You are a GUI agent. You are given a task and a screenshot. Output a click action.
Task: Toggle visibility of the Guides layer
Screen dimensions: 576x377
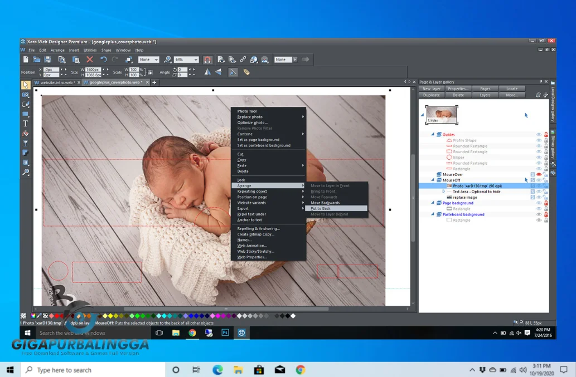(539, 134)
